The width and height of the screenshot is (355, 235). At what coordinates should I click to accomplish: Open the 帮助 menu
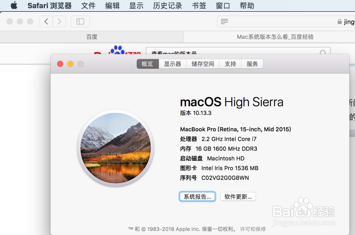[247, 5]
